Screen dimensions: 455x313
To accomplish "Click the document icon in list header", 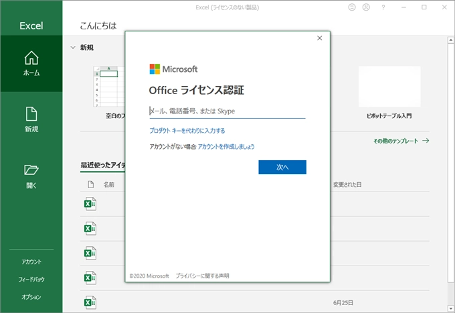I will [91, 184].
